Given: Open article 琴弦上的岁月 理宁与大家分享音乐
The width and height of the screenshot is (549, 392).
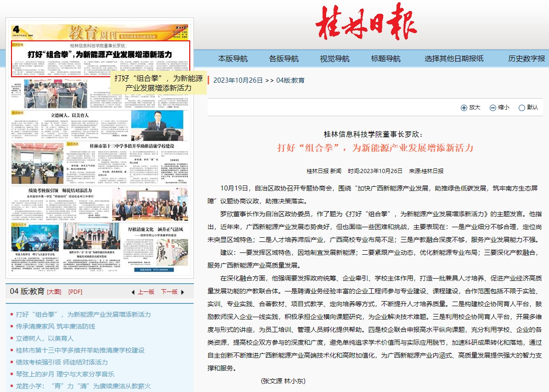Looking at the screenshot, I should click(65, 374).
